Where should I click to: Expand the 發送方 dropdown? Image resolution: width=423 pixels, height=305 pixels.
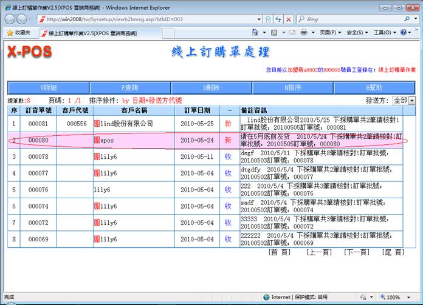point(412,100)
